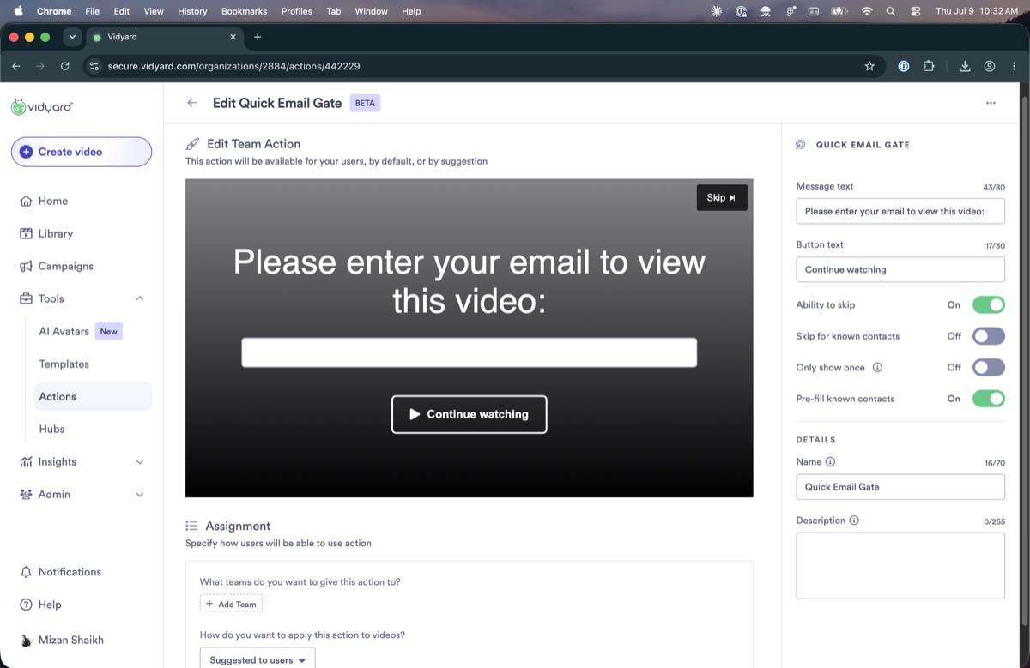Open the Profiles menu
Image resolution: width=1030 pixels, height=668 pixels.
click(297, 11)
